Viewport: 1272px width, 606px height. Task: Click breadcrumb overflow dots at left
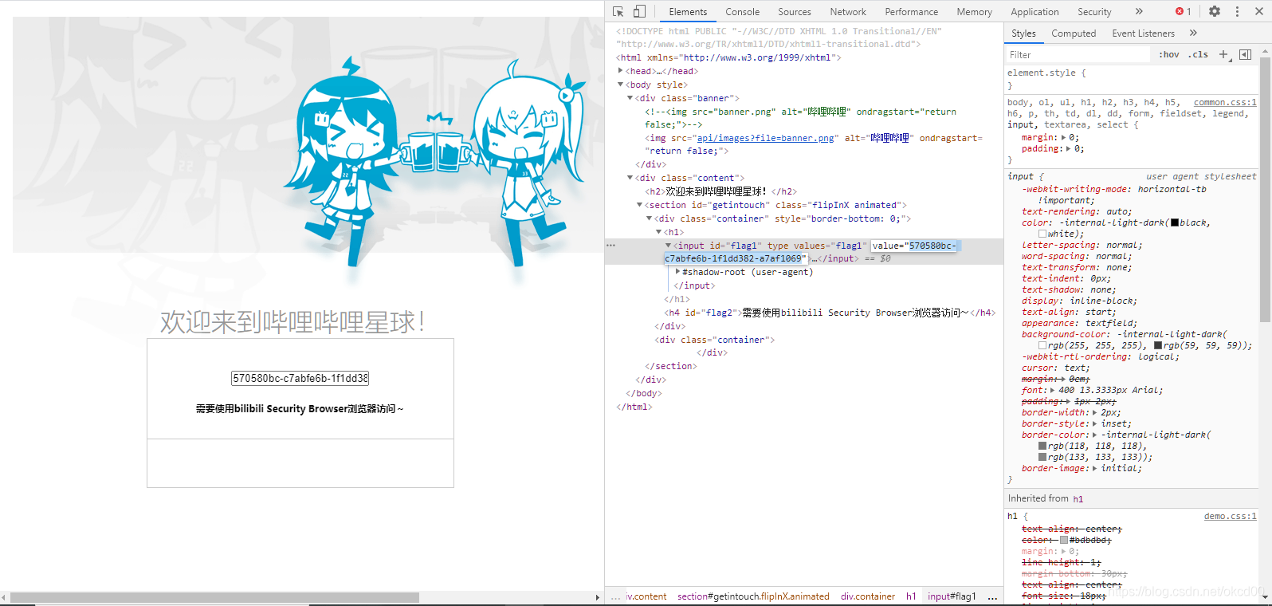[615, 596]
